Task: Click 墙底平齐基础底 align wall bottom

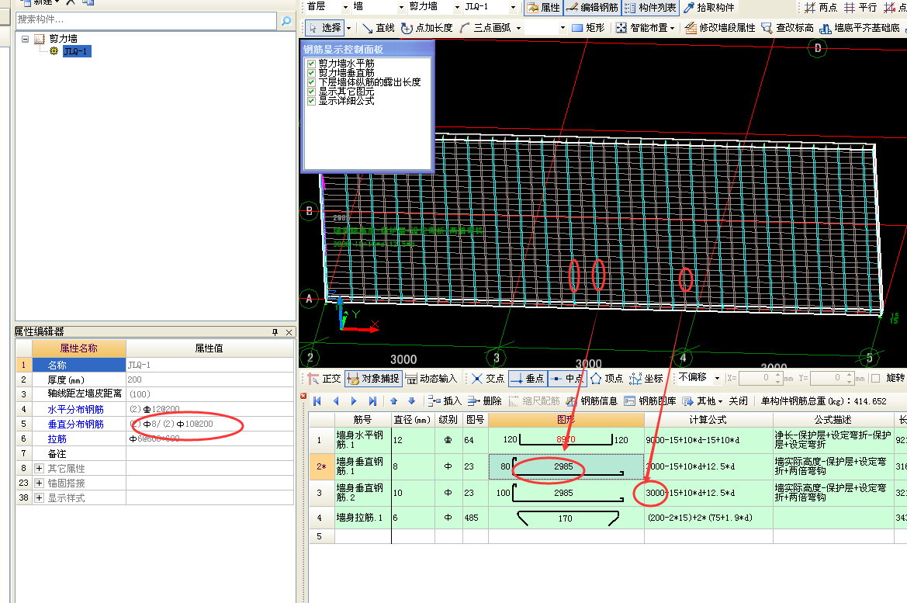Action: coord(860,28)
